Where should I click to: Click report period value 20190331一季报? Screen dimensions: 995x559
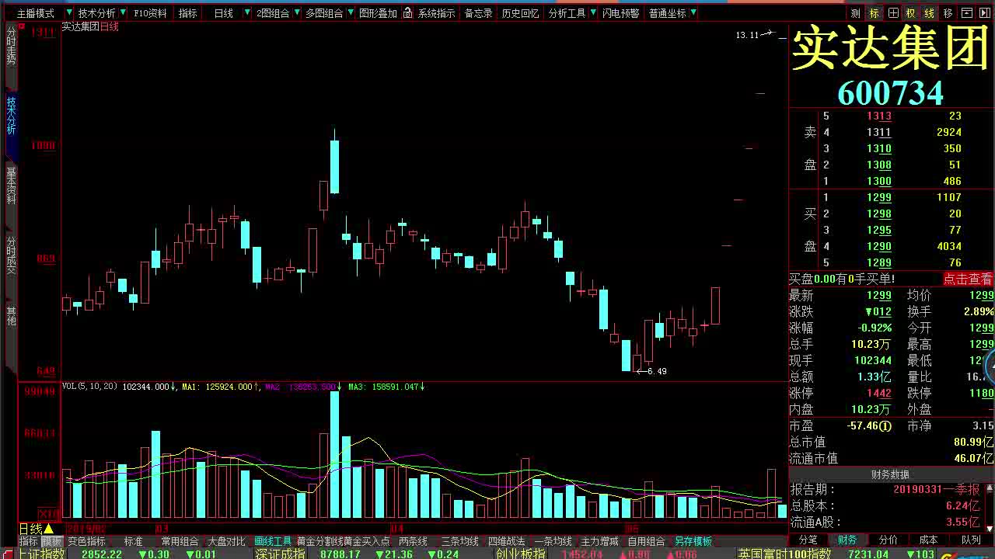(936, 490)
